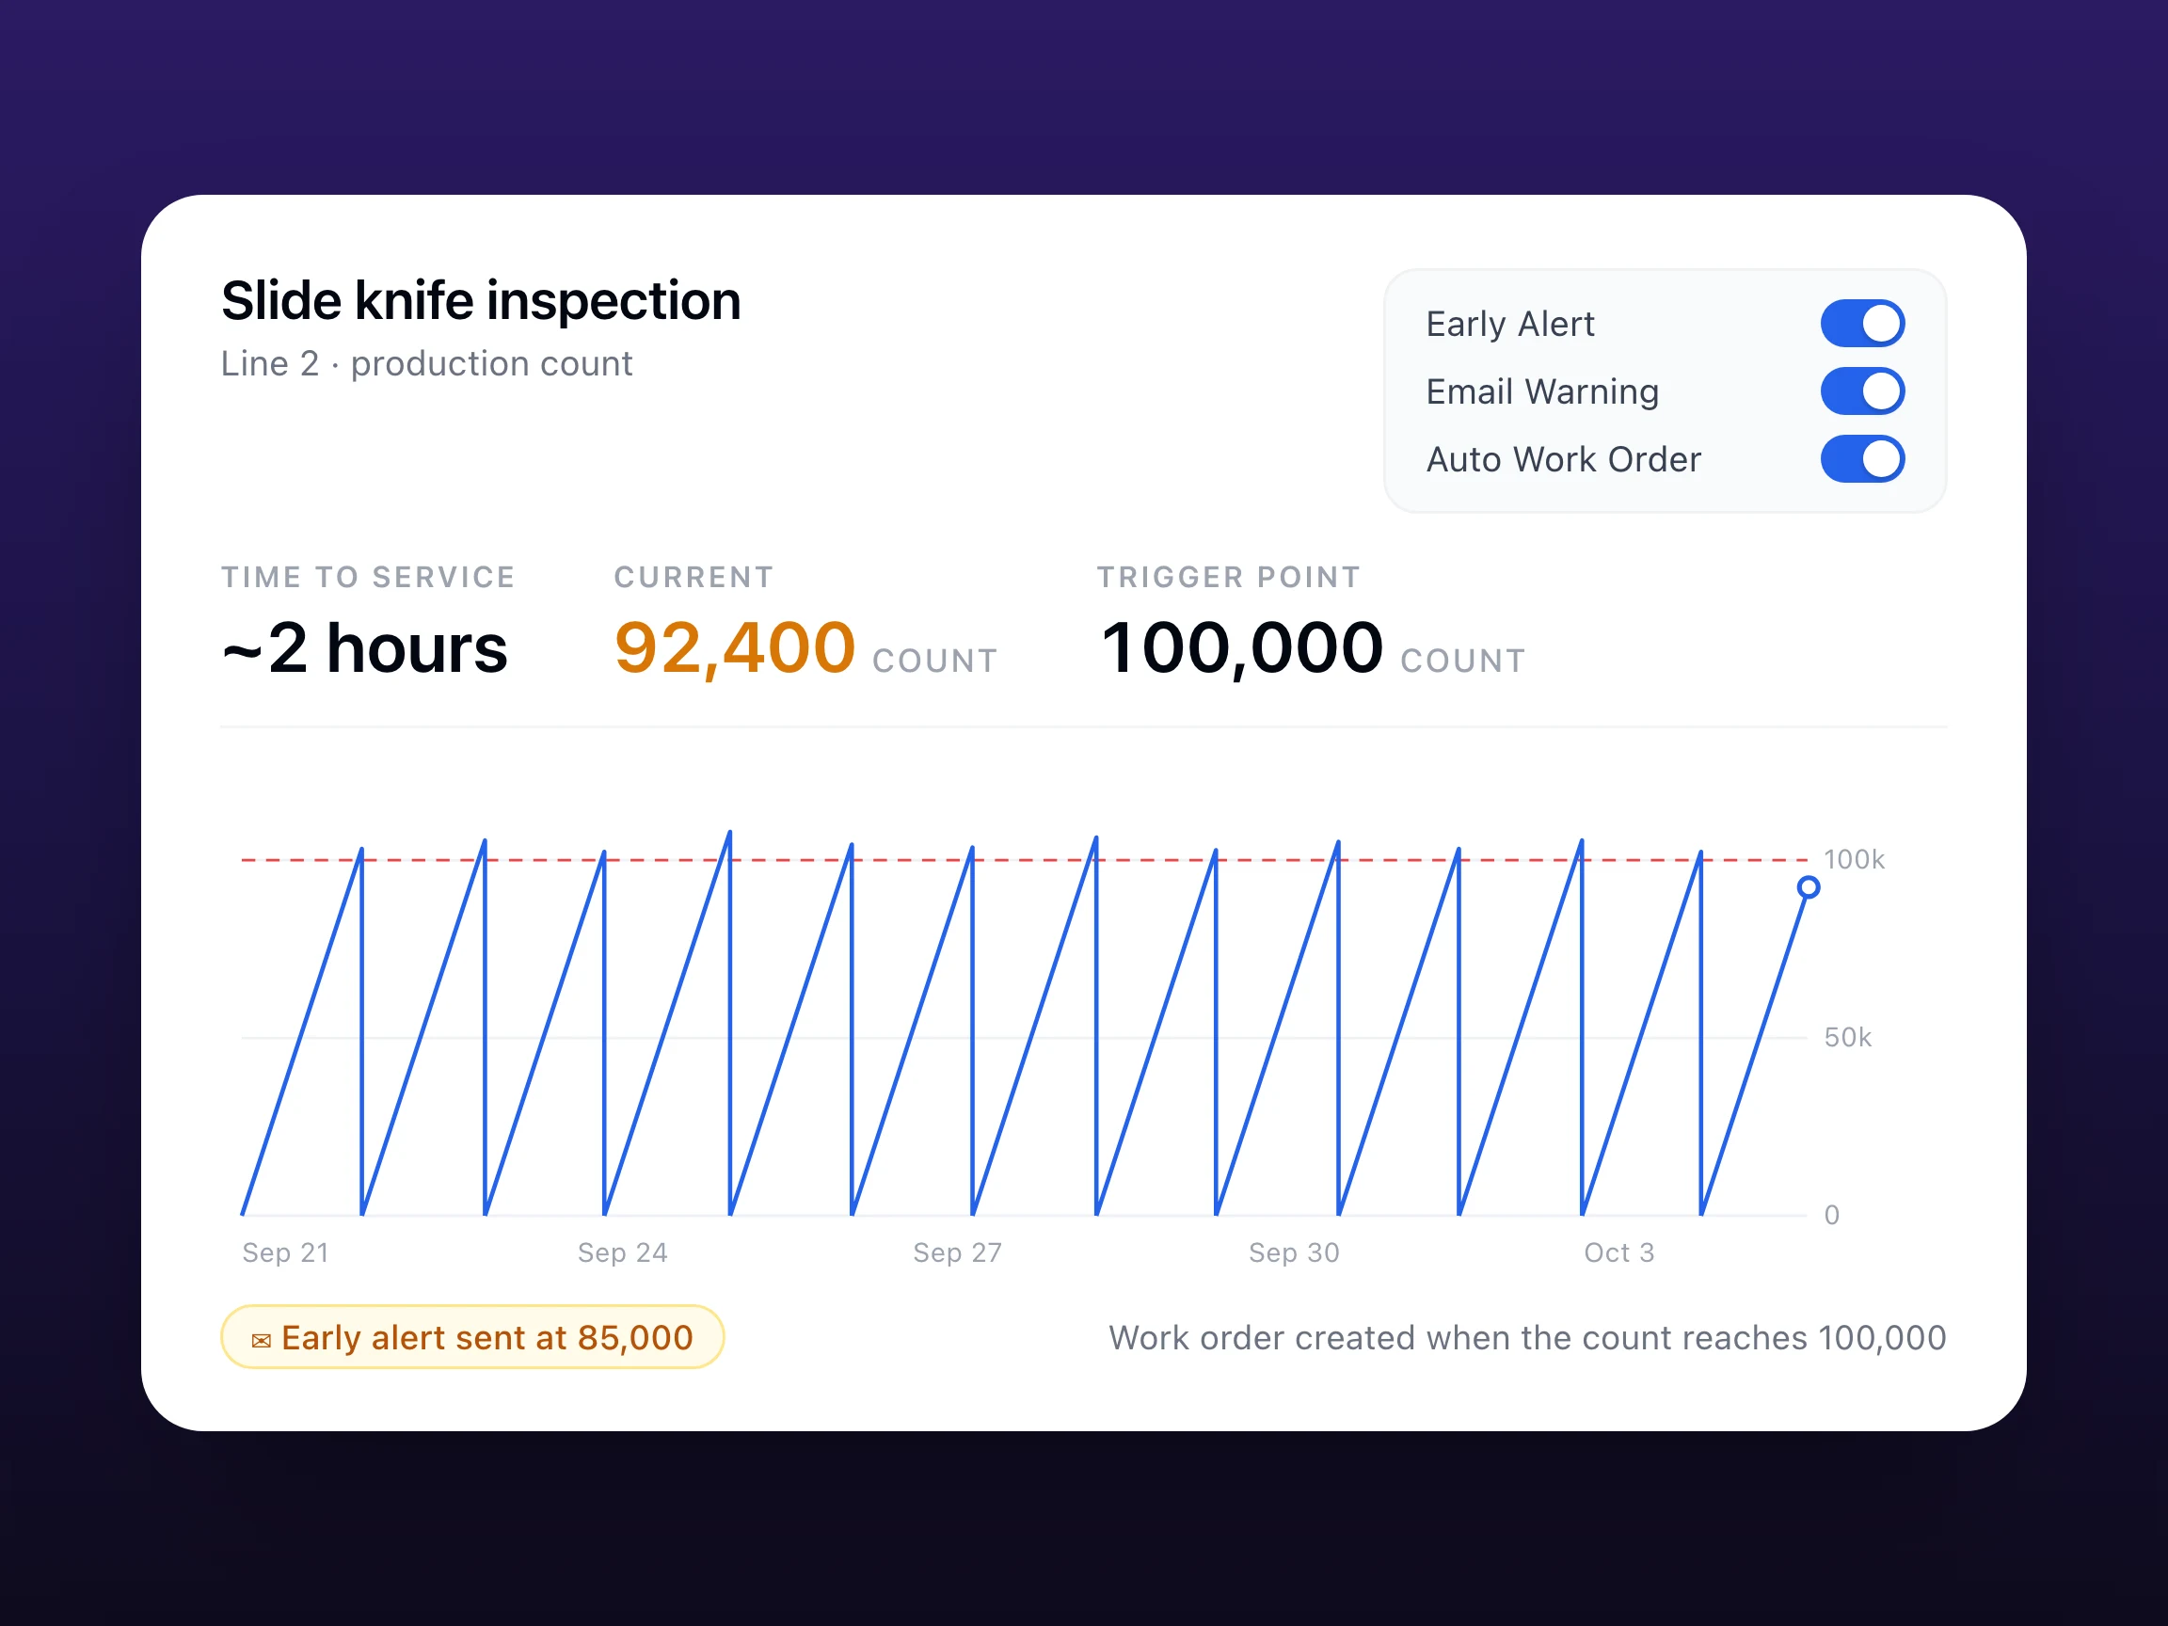
Task: Click the 100k axis label
Action: [x=1854, y=859]
